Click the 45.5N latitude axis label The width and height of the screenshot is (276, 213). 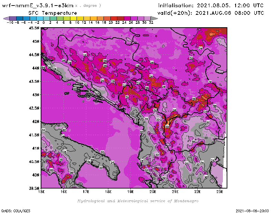click(x=33, y=28)
